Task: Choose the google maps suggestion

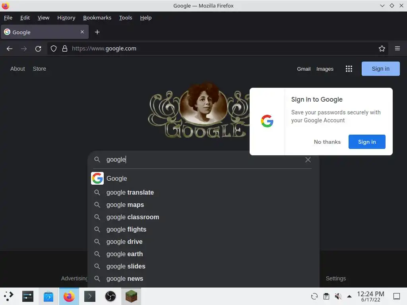Action: [203, 205]
